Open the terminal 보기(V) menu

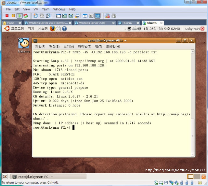[x=69, y=47]
